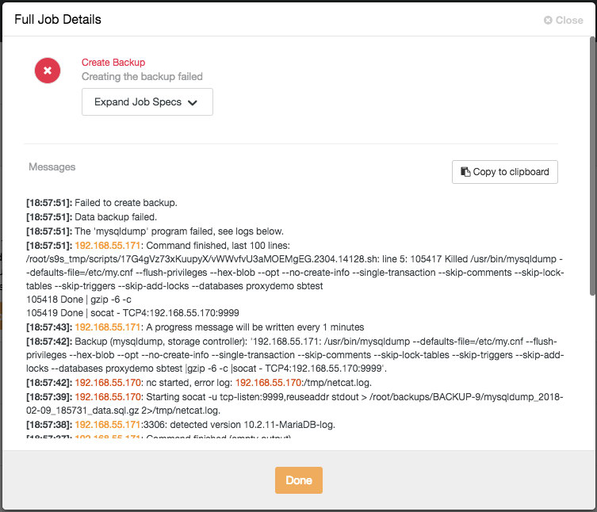Copy messages to clipboard
597x512 pixels.
click(505, 172)
